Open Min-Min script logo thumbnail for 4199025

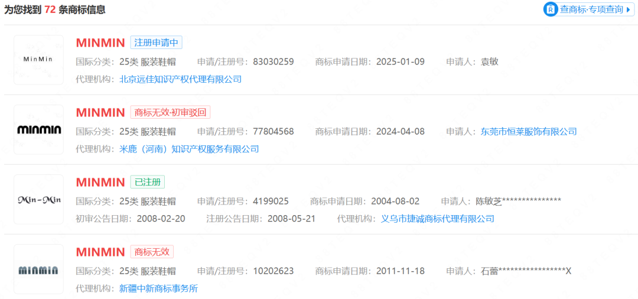click(x=38, y=199)
